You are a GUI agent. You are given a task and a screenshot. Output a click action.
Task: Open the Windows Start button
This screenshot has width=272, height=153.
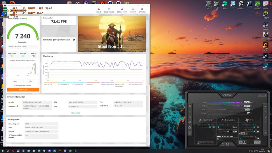click(2, 151)
